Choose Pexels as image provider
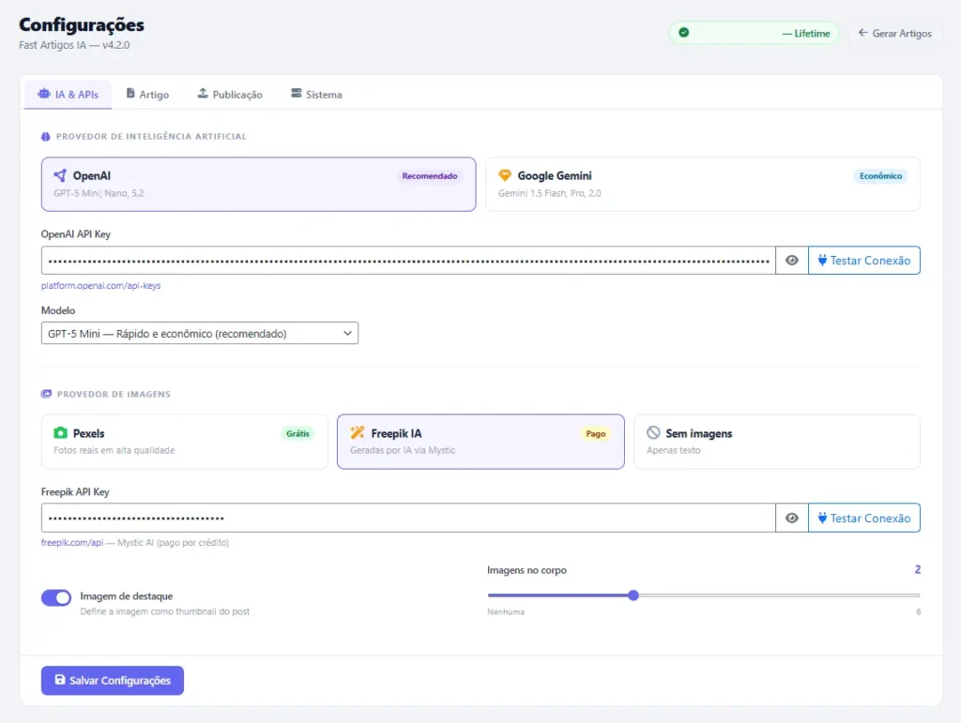The image size is (961, 723). pyautogui.click(x=185, y=442)
